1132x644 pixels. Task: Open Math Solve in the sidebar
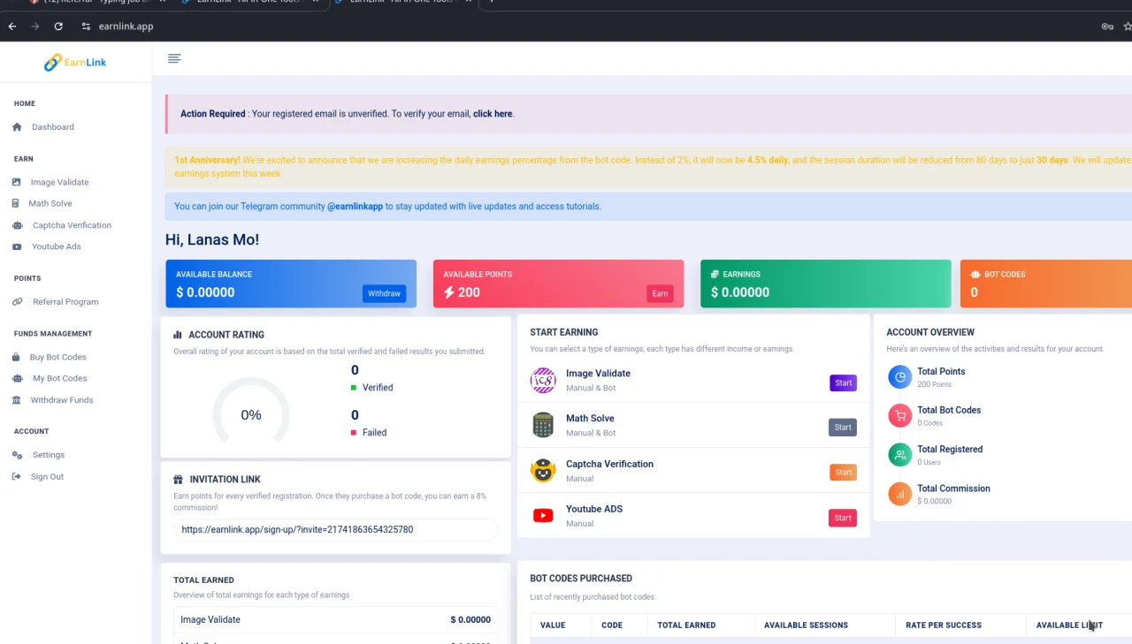pos(50,203)
